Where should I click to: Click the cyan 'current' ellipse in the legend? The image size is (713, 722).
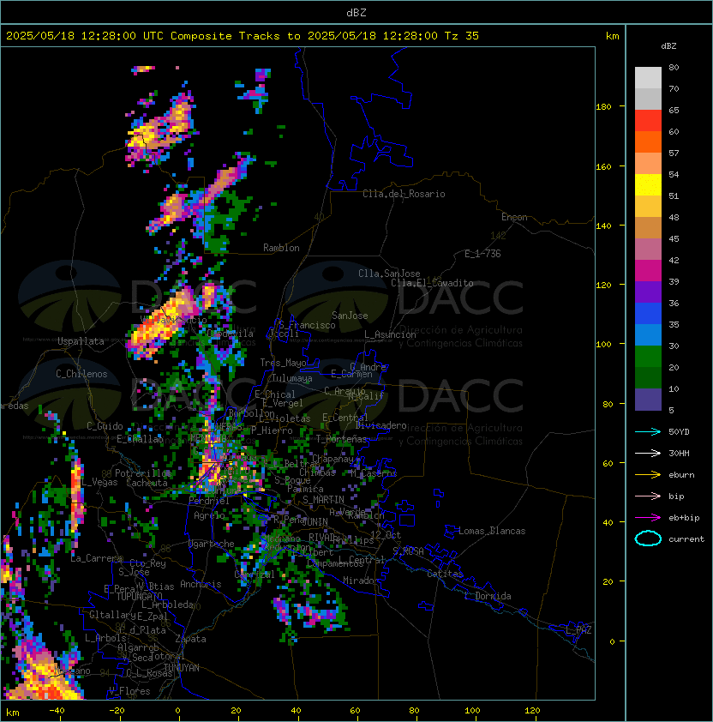click(648, 538)
